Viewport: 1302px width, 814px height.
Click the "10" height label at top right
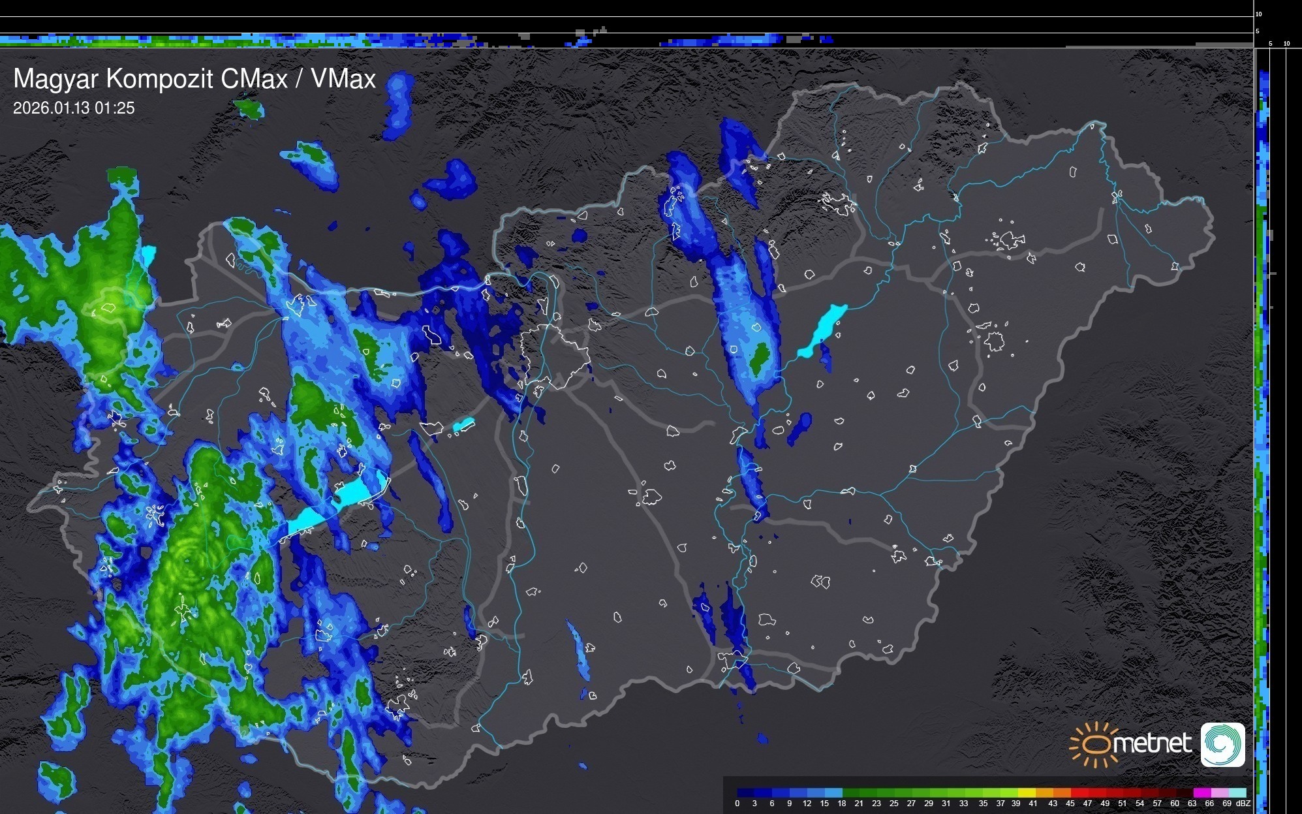coord(1259,14)
